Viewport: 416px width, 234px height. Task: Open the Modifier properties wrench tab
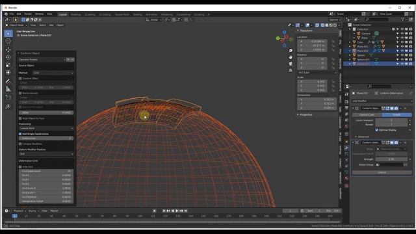pyautogui.click(x=346, y=148)
